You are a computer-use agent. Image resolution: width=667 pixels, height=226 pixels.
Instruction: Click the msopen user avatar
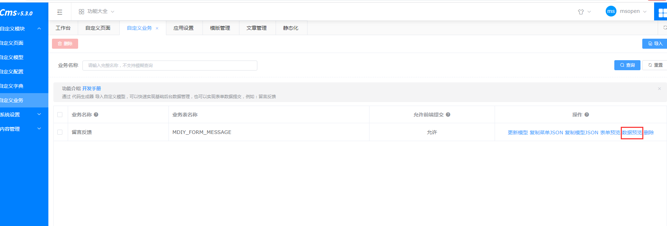(611, 11)
